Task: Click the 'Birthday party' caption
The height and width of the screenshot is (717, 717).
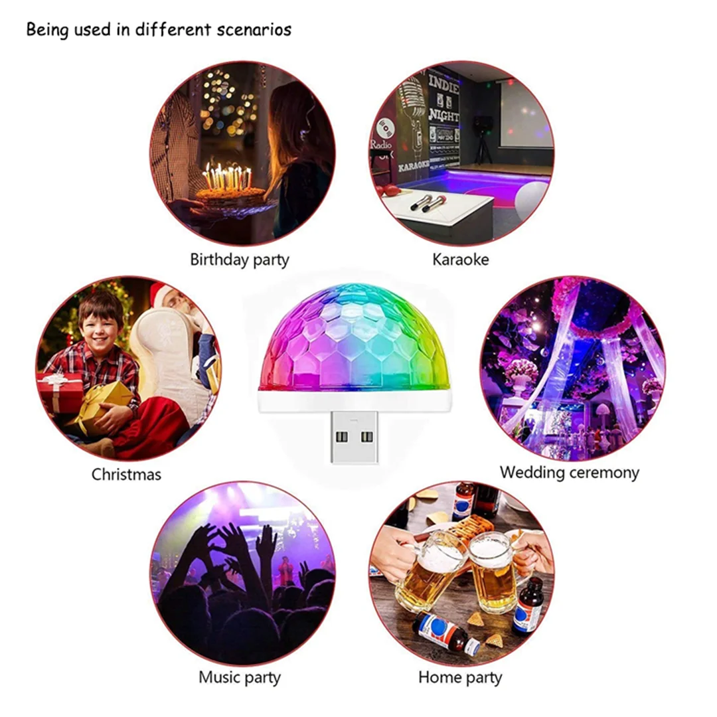Action: coord(240,260)
